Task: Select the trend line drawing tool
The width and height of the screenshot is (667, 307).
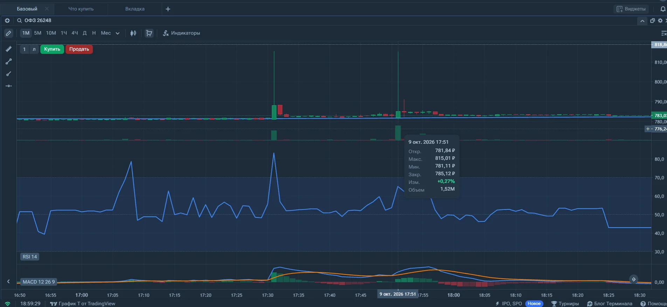Action: tap(9, 62)
